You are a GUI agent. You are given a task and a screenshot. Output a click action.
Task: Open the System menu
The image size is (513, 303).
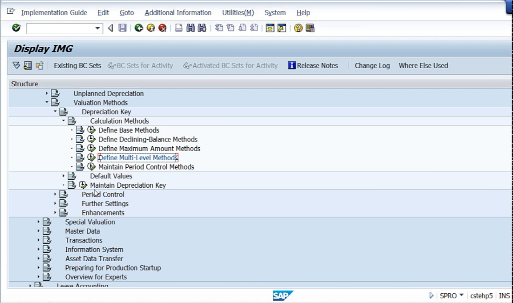click(x=275, y=12)
